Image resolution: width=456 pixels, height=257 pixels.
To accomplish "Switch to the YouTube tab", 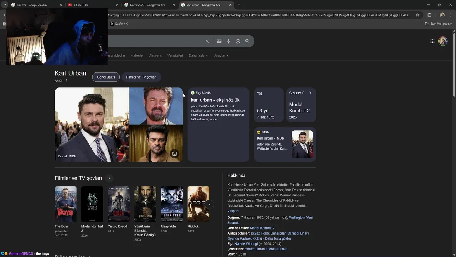I will [93, 5].
